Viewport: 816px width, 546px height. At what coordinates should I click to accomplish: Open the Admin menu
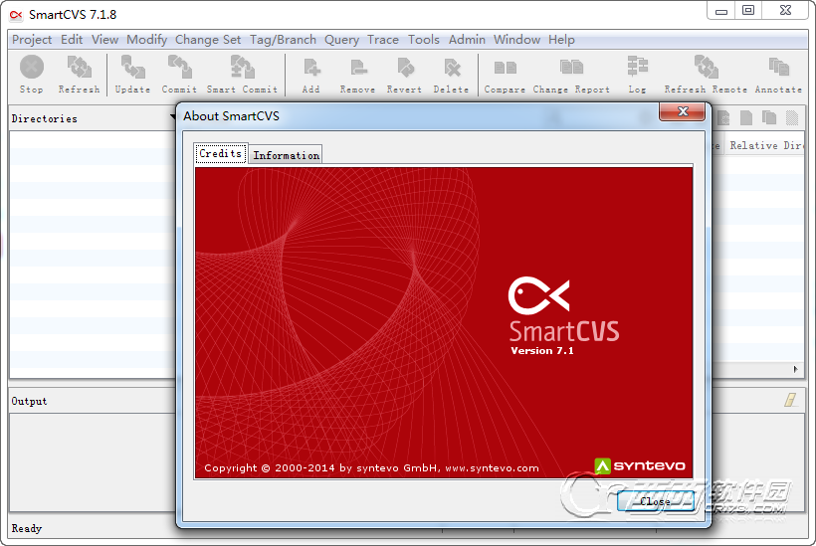(467, 40)
